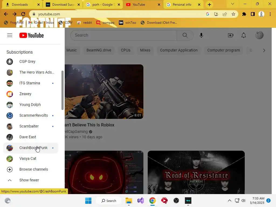The width and height of the screenshot is (276, 207).
Task: Open Dave East channel
Action: pyautogui.click(x=31, y=137)
